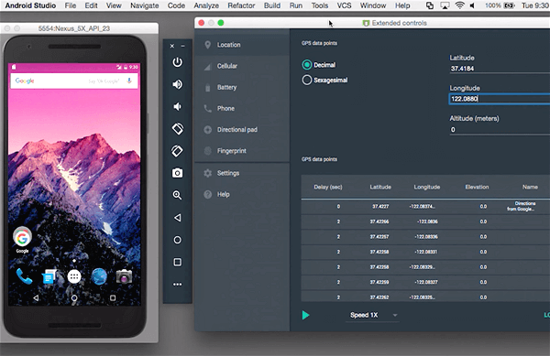Click the Longitude input field
The height and width of the screenshot is (356, 550).
(x=500, y=99)
